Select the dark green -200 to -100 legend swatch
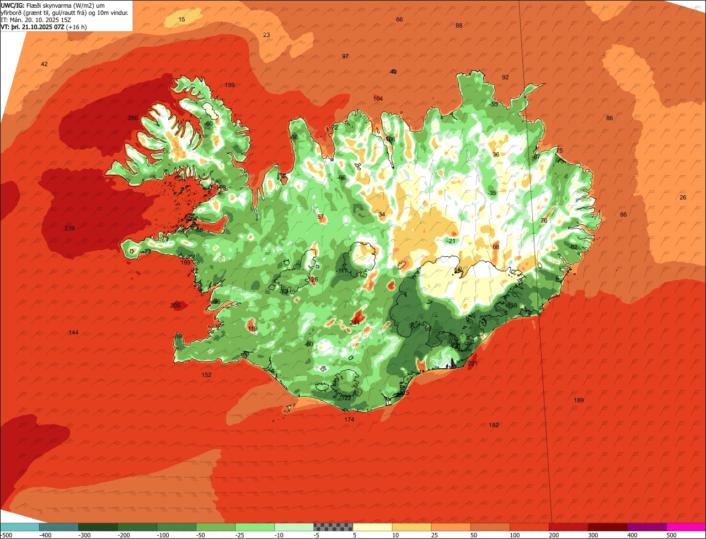The height and width of the screenshot is (539, 706). point(137,527)
